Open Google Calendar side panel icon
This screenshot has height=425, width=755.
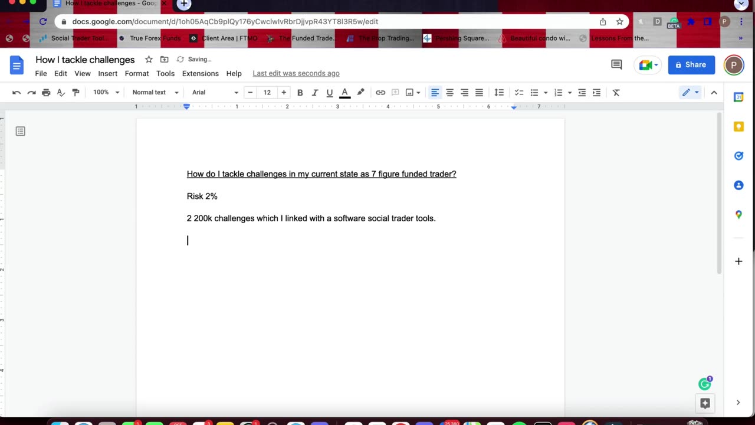point(738,97)
